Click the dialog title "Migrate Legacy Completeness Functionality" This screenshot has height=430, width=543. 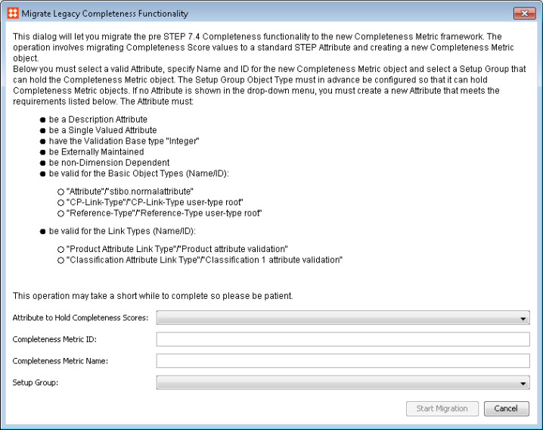pos(105,14)
